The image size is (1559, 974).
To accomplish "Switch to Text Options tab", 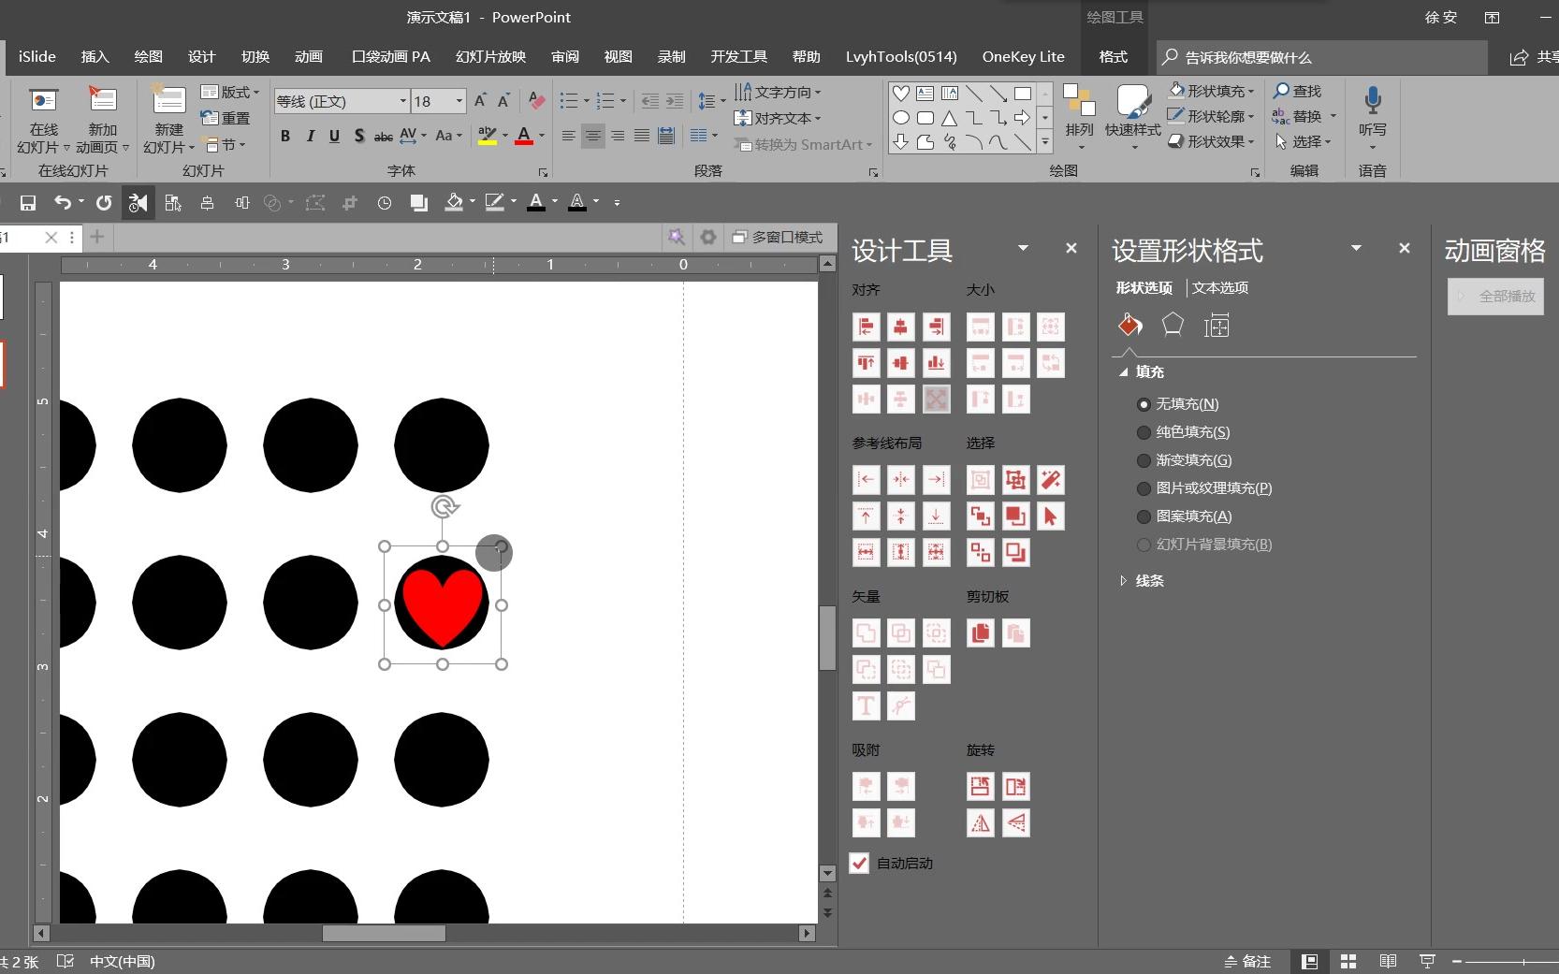I will point(1220,288).
